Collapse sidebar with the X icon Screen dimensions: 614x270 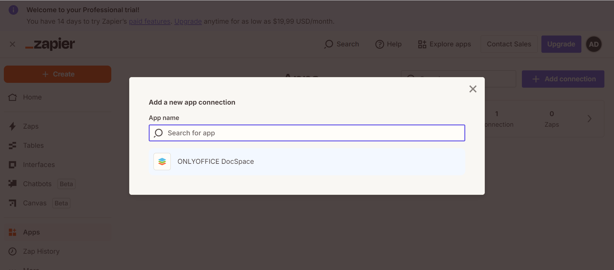[12, 44]
